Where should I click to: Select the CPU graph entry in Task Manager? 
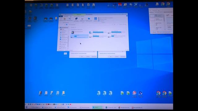coord(157,16)
